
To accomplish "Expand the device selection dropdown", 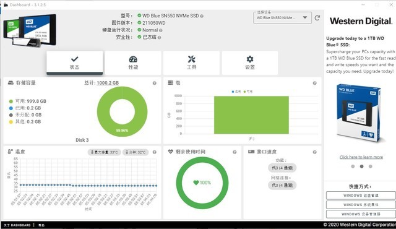I will pyautogui.click(x=282, y=18).
